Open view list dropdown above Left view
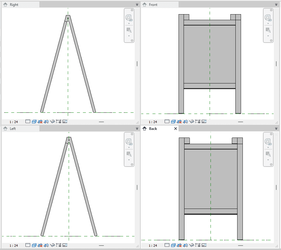This screenshot has width=281, height=250. click(x=137, y=129)
